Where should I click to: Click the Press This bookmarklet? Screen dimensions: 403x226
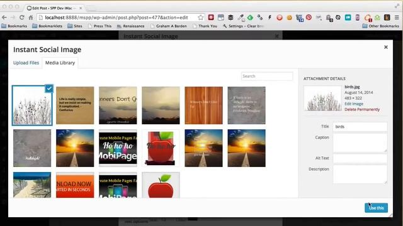99,26
